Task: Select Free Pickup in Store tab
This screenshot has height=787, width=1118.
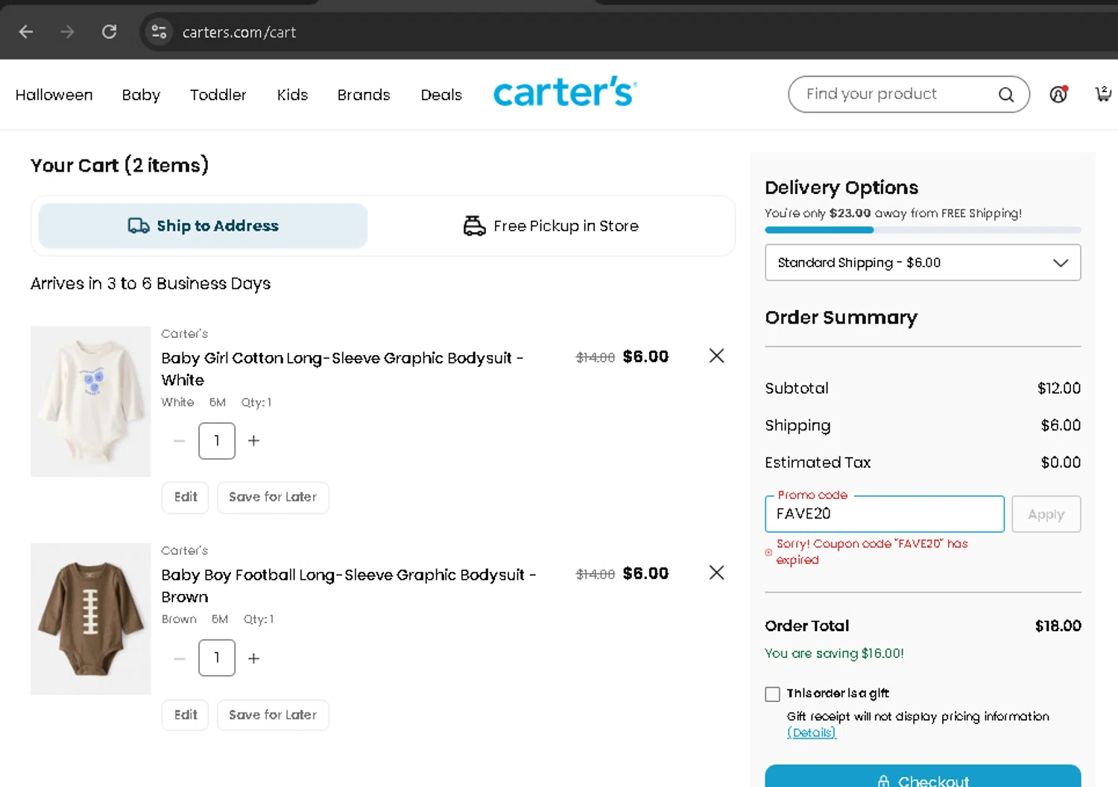Action: click(x=551, y=226)
